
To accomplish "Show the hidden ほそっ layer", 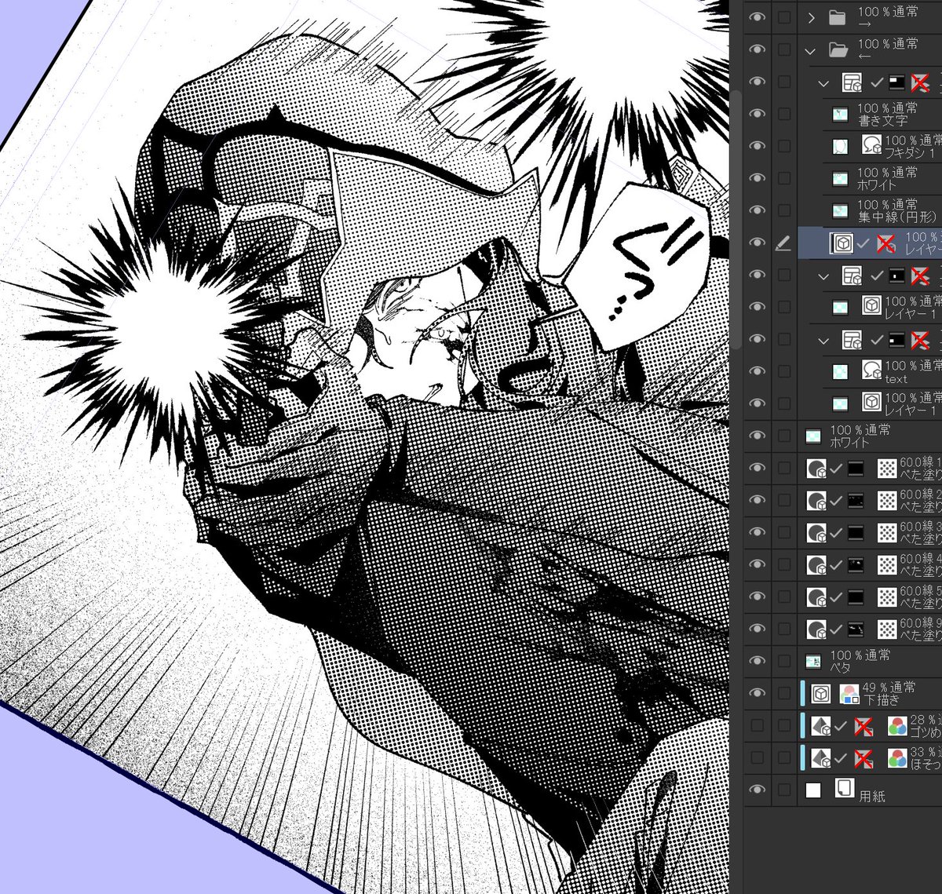I will pyautogui.click(x=757, y=758).
